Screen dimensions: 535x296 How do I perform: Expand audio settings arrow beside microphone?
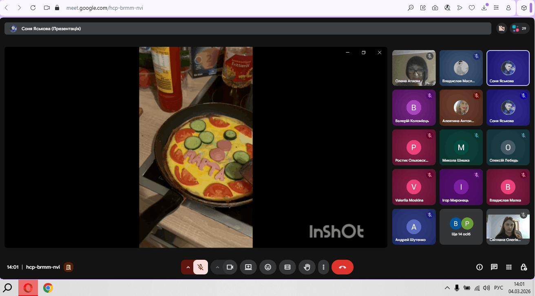(188, 267)
